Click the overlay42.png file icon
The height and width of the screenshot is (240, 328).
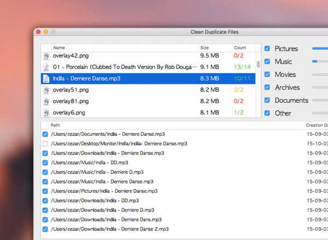(46, 56)
